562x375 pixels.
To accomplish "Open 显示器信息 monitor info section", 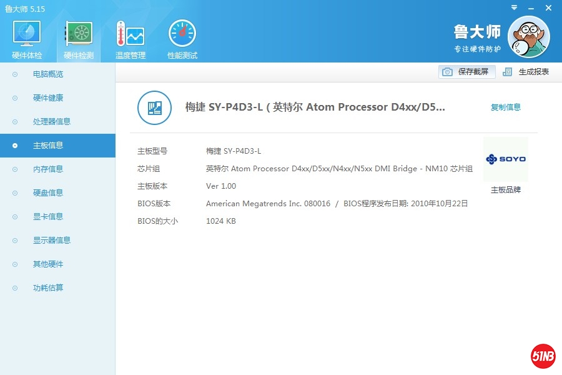I will 52,241.
